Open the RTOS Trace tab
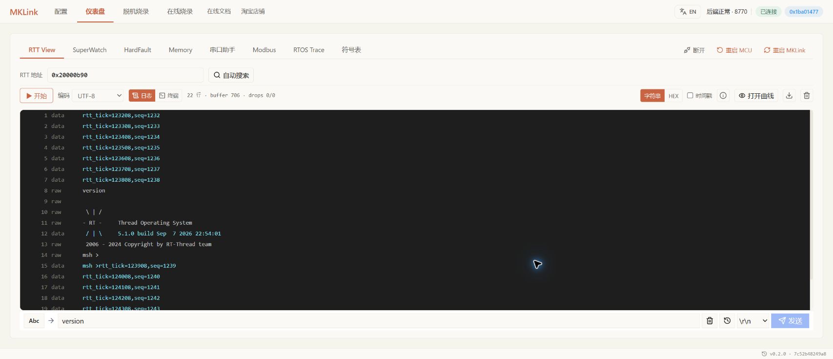 309,50
